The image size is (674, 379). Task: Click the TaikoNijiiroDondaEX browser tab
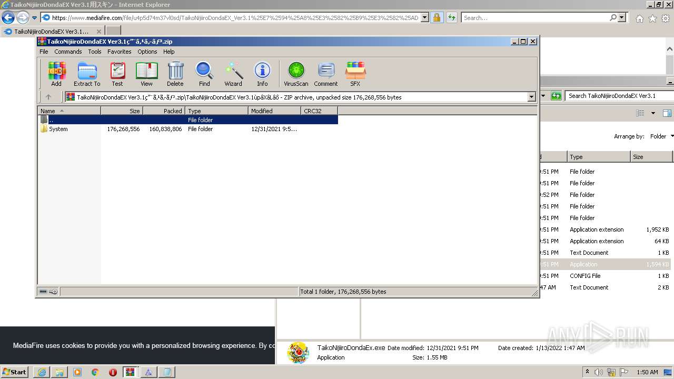coord(53,32)
